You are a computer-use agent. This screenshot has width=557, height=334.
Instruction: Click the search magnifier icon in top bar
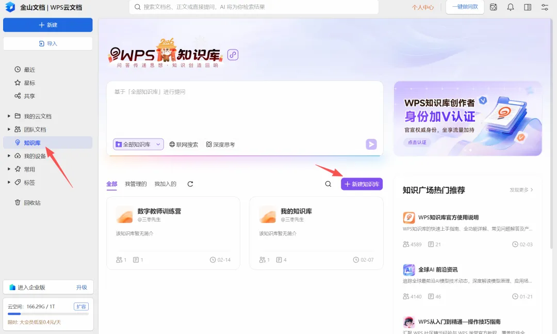coord(138,7)
